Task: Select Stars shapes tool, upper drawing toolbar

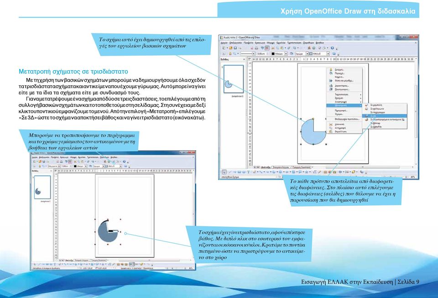Action: [307, 172]
